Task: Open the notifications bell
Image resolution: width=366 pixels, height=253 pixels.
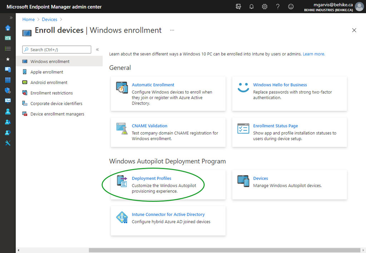Action: click(251, 6)
